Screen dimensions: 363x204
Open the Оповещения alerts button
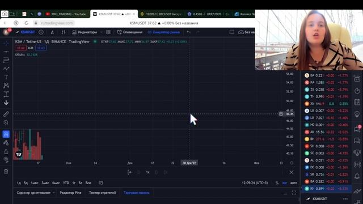(x=130, y=32)
